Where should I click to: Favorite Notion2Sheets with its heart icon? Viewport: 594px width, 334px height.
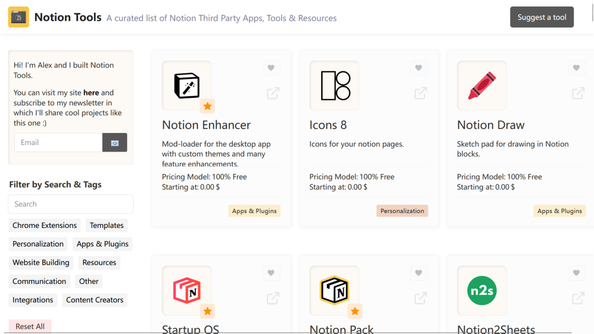click(x=576, y=272)
